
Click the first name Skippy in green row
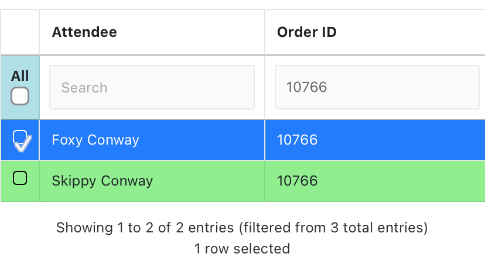[74, 181]
